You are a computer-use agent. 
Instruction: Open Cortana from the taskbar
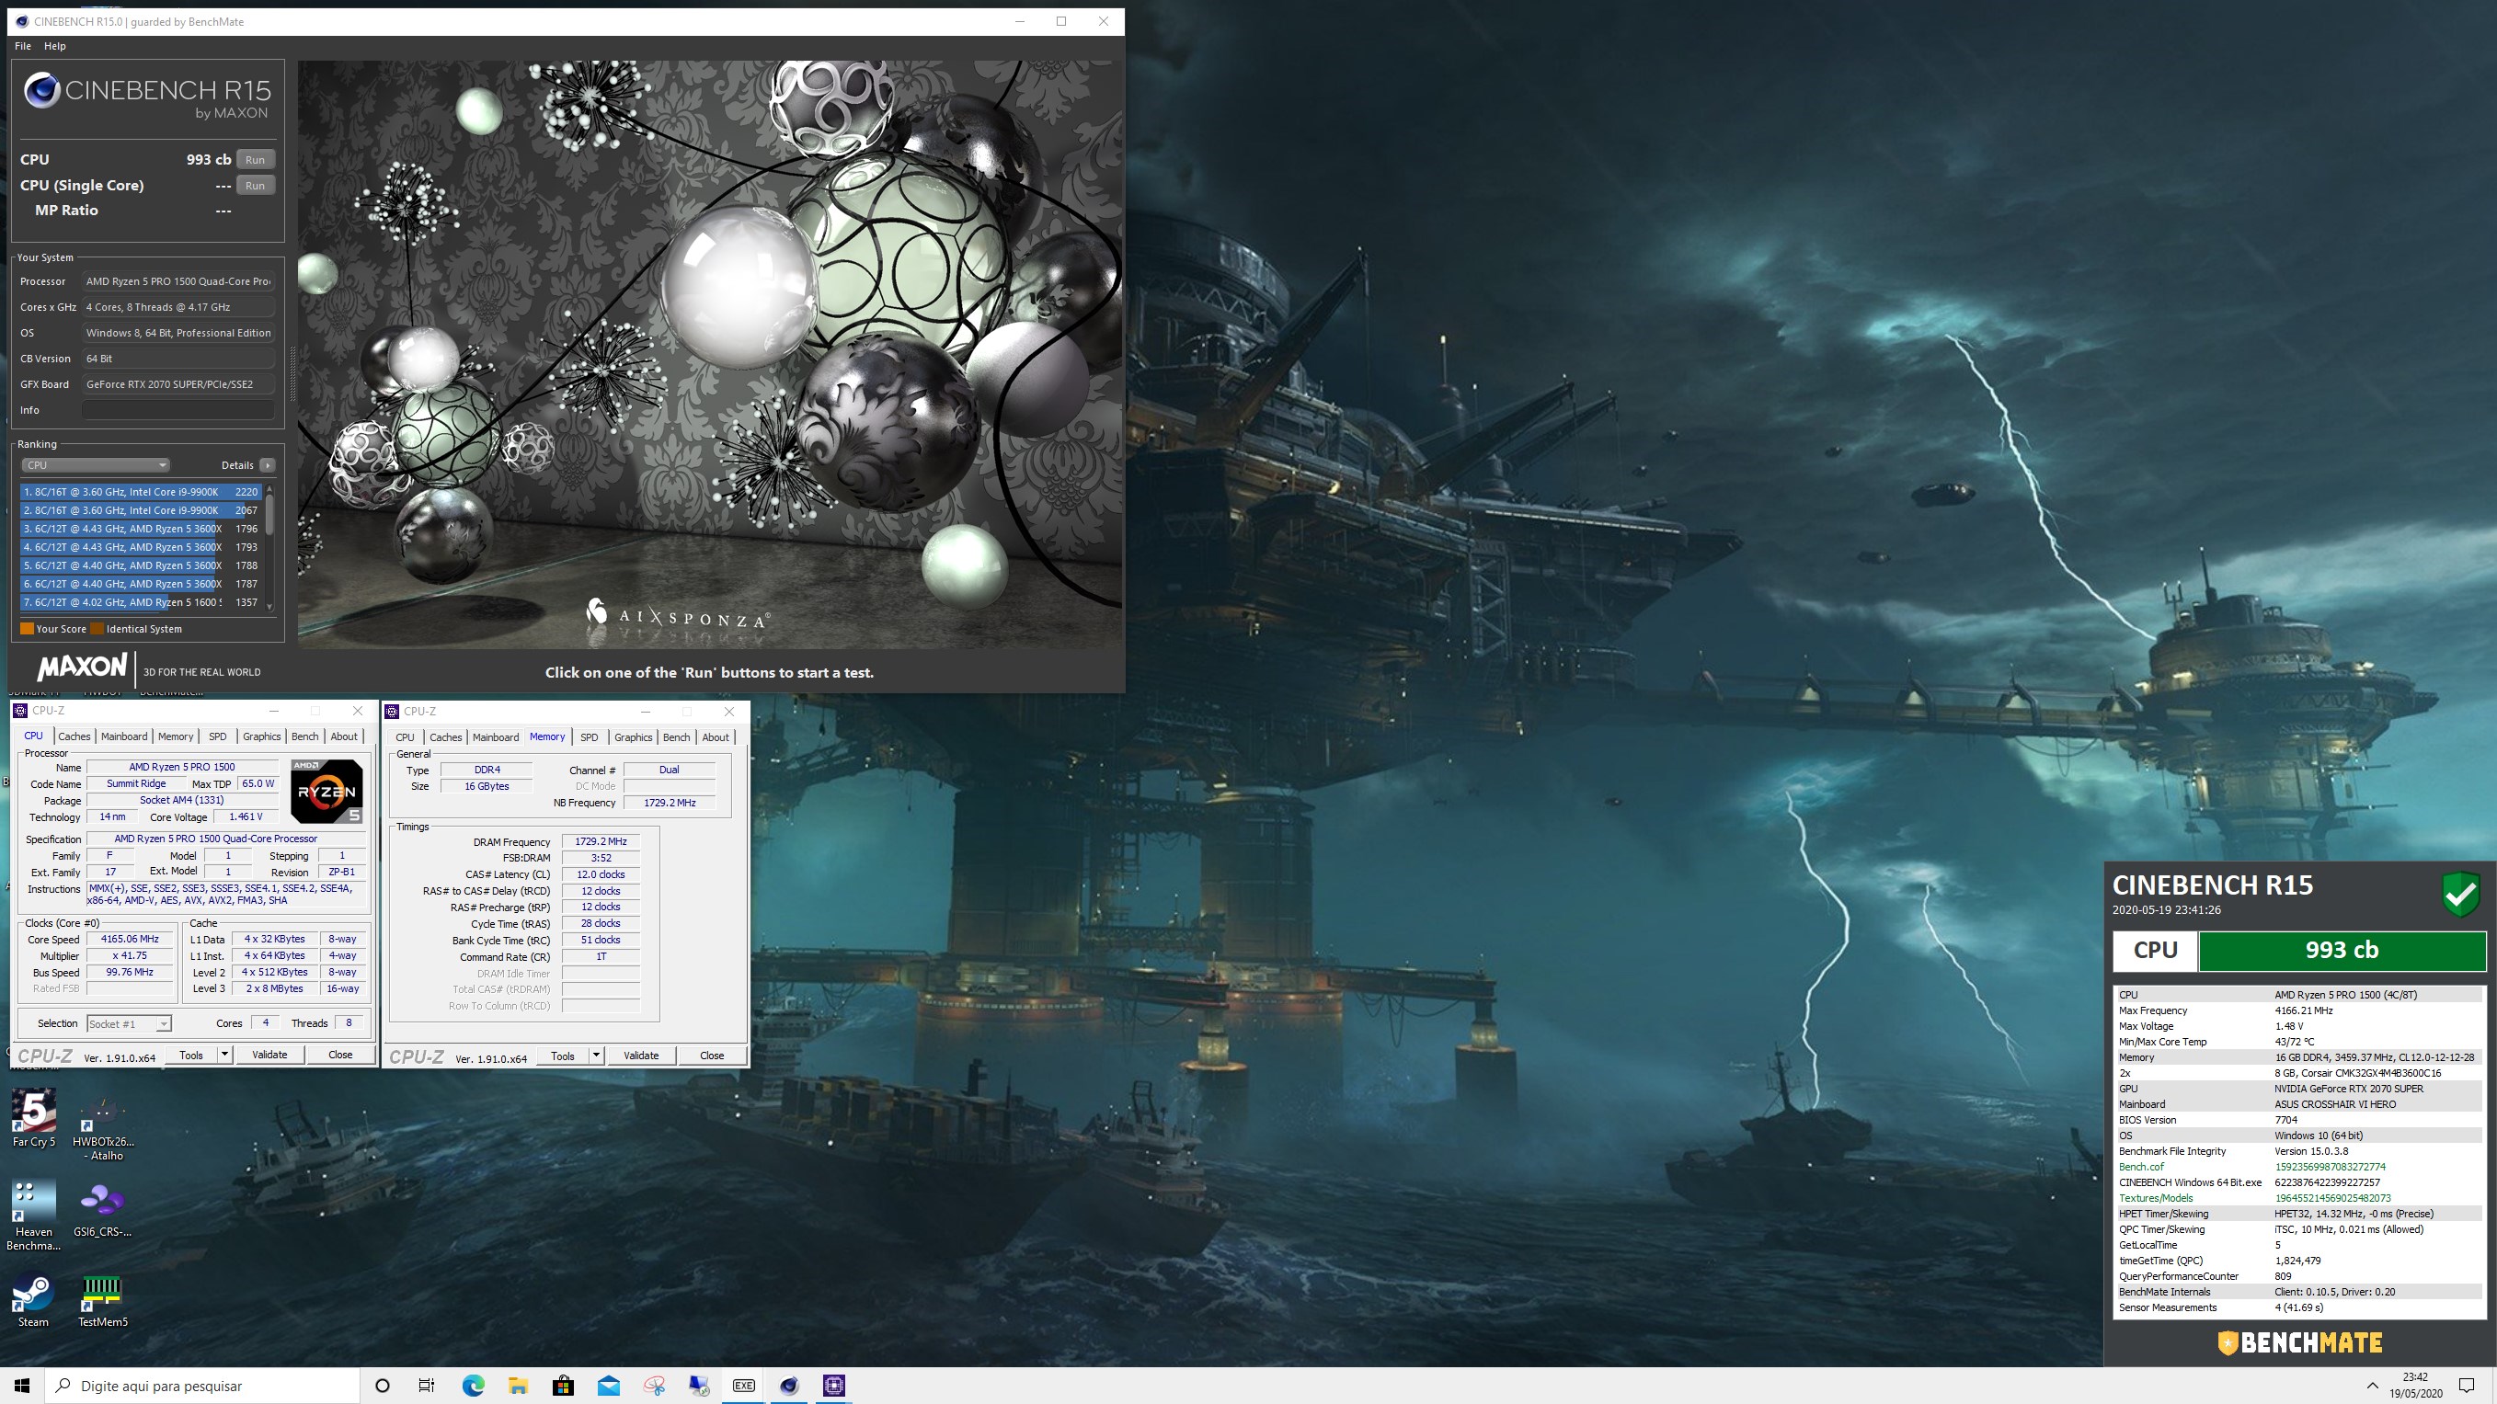(x=382, y=1386)
